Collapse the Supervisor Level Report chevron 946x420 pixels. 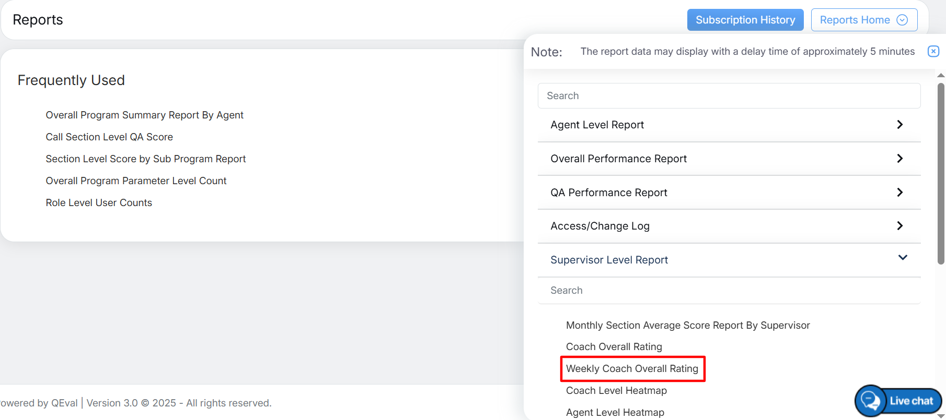(902, 258)
